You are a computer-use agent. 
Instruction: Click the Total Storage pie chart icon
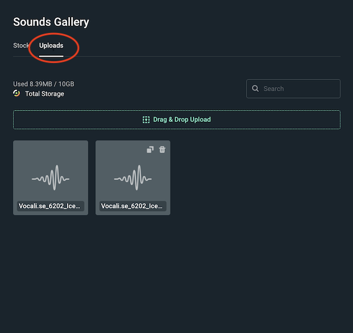pyautogui.click(x=17, y=94)
